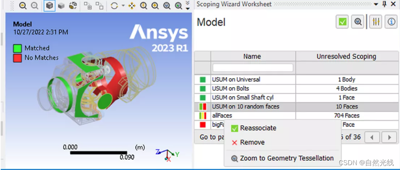This screenshot has height=170, width=400.
Task: Click the show mesh grid toolbar icon
Action: 88,6
